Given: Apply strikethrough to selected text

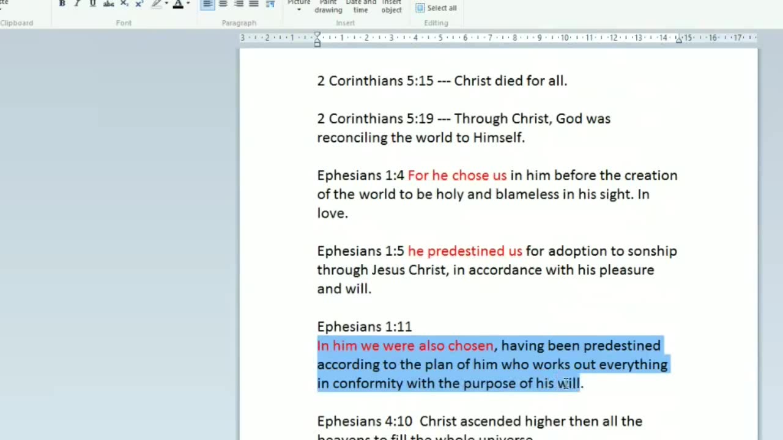Looking at the screenshot, I should pyautogui.click(x=109, y=4).
